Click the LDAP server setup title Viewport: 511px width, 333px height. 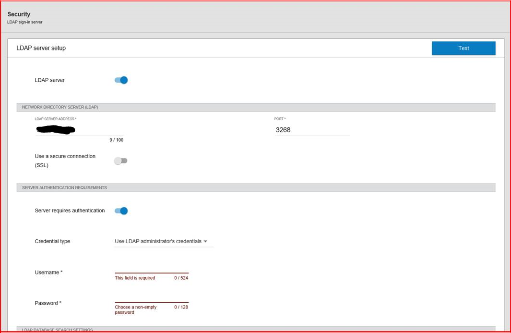(41, 48)
